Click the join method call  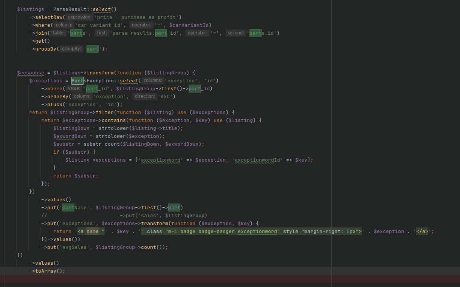[41, 33]
